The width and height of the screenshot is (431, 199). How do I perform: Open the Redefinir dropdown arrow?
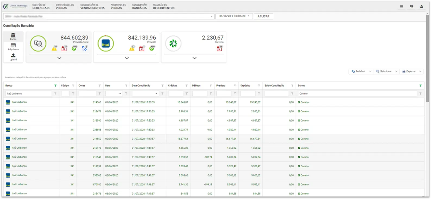(x=370, y=71)
